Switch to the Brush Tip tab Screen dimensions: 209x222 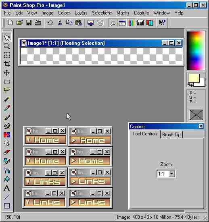[x=171, y=134]
